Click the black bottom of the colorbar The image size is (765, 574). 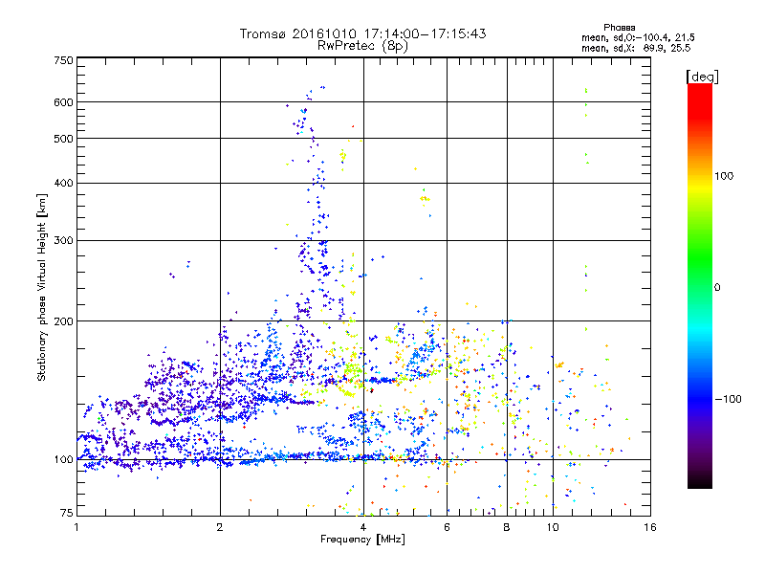pos(700,481)
